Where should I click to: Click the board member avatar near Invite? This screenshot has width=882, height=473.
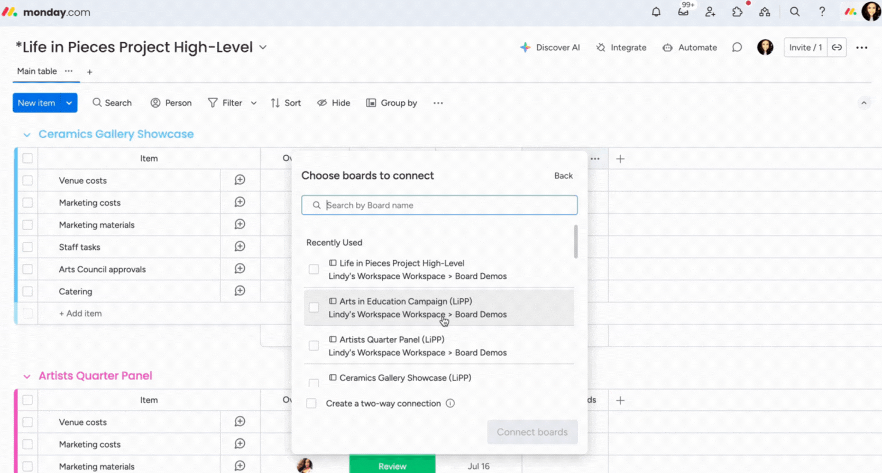click(765, 48)
